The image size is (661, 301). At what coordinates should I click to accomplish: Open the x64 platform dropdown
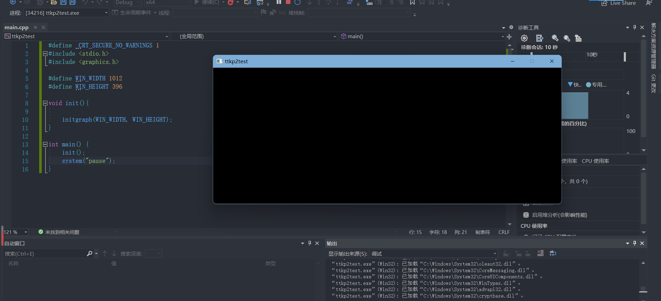point(167,2)
